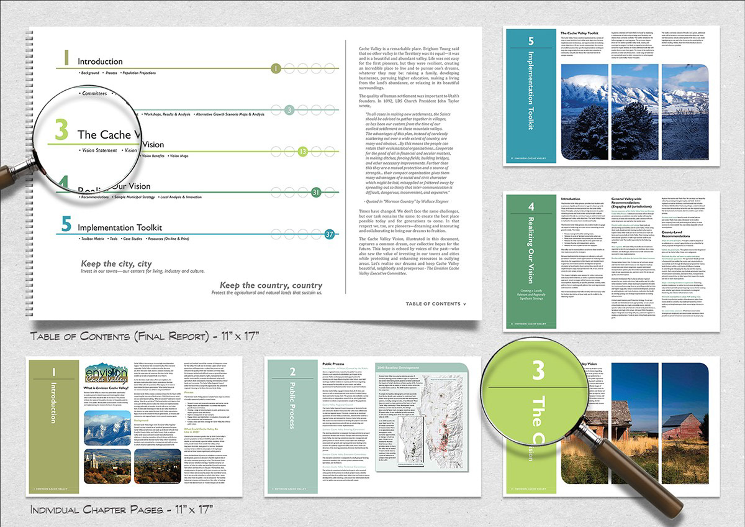Select 'Committees' sub-item in contents
Image resolution: width=745 pixels, height=527 pixels.
click(x=94, y=94)
